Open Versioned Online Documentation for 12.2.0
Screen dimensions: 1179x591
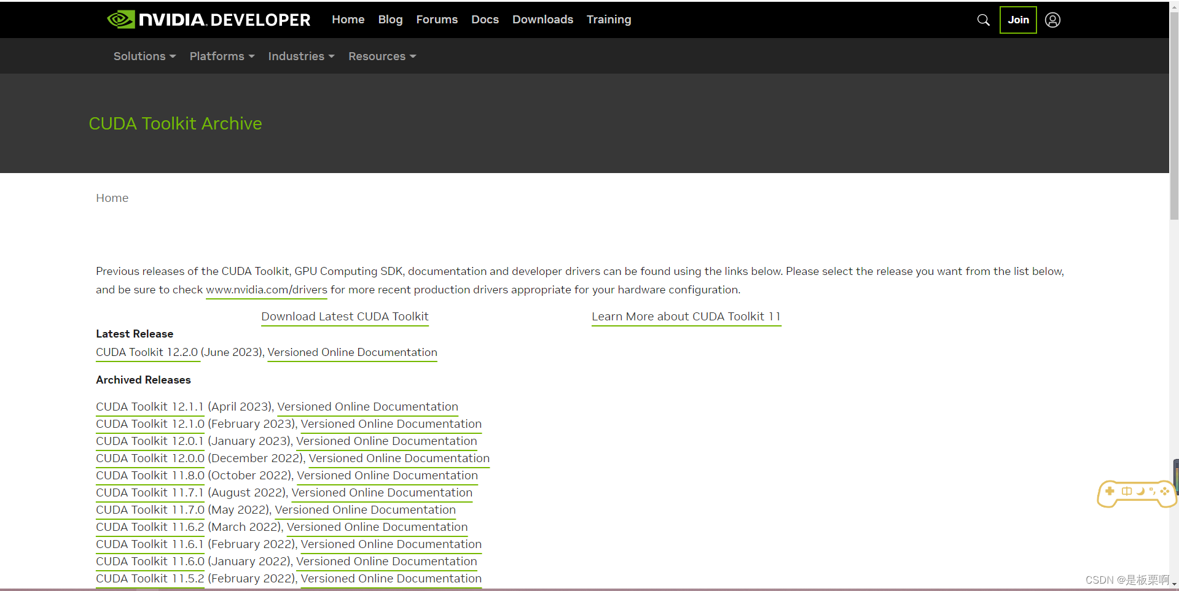[x=352, y=352]
